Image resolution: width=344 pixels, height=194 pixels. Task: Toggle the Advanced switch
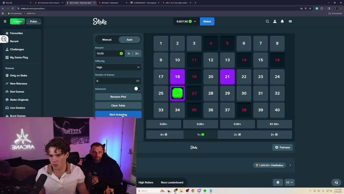pos(137,89)
